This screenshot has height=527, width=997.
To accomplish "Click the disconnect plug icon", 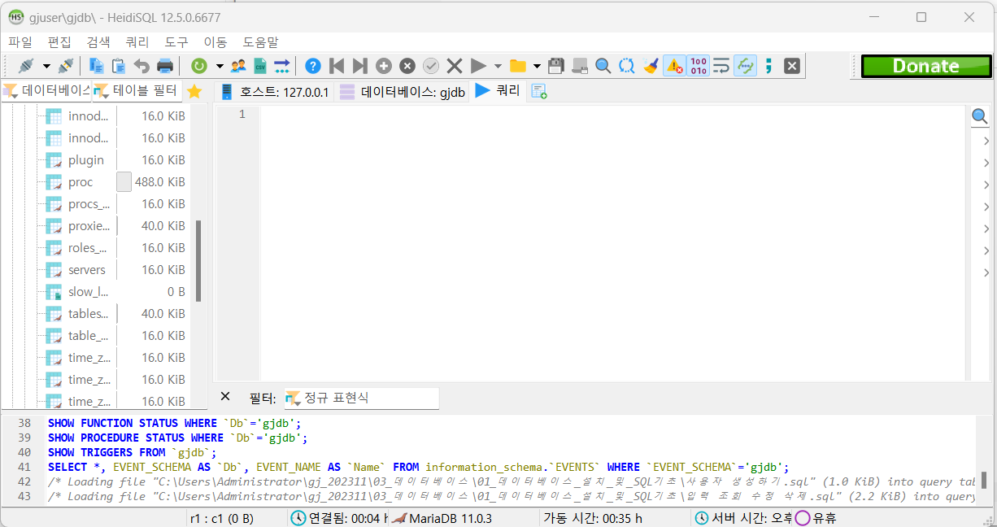I will [66, 66].
